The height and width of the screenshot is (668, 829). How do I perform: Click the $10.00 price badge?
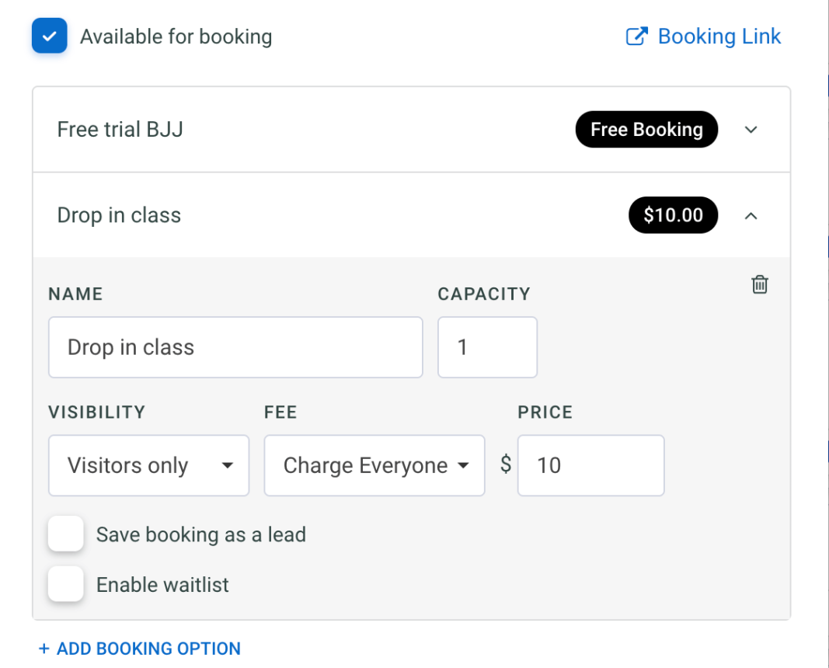[673, 215]
